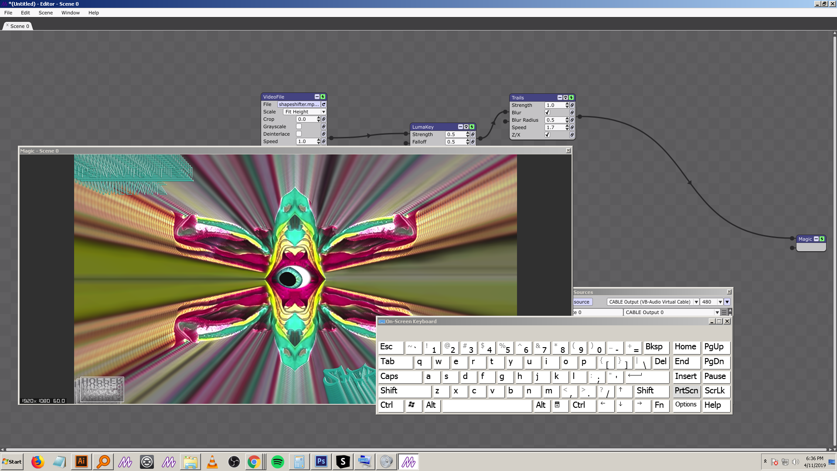Screen dimensions: 837x471
Task: Open the Scene menu
Action: click(46, 13)
